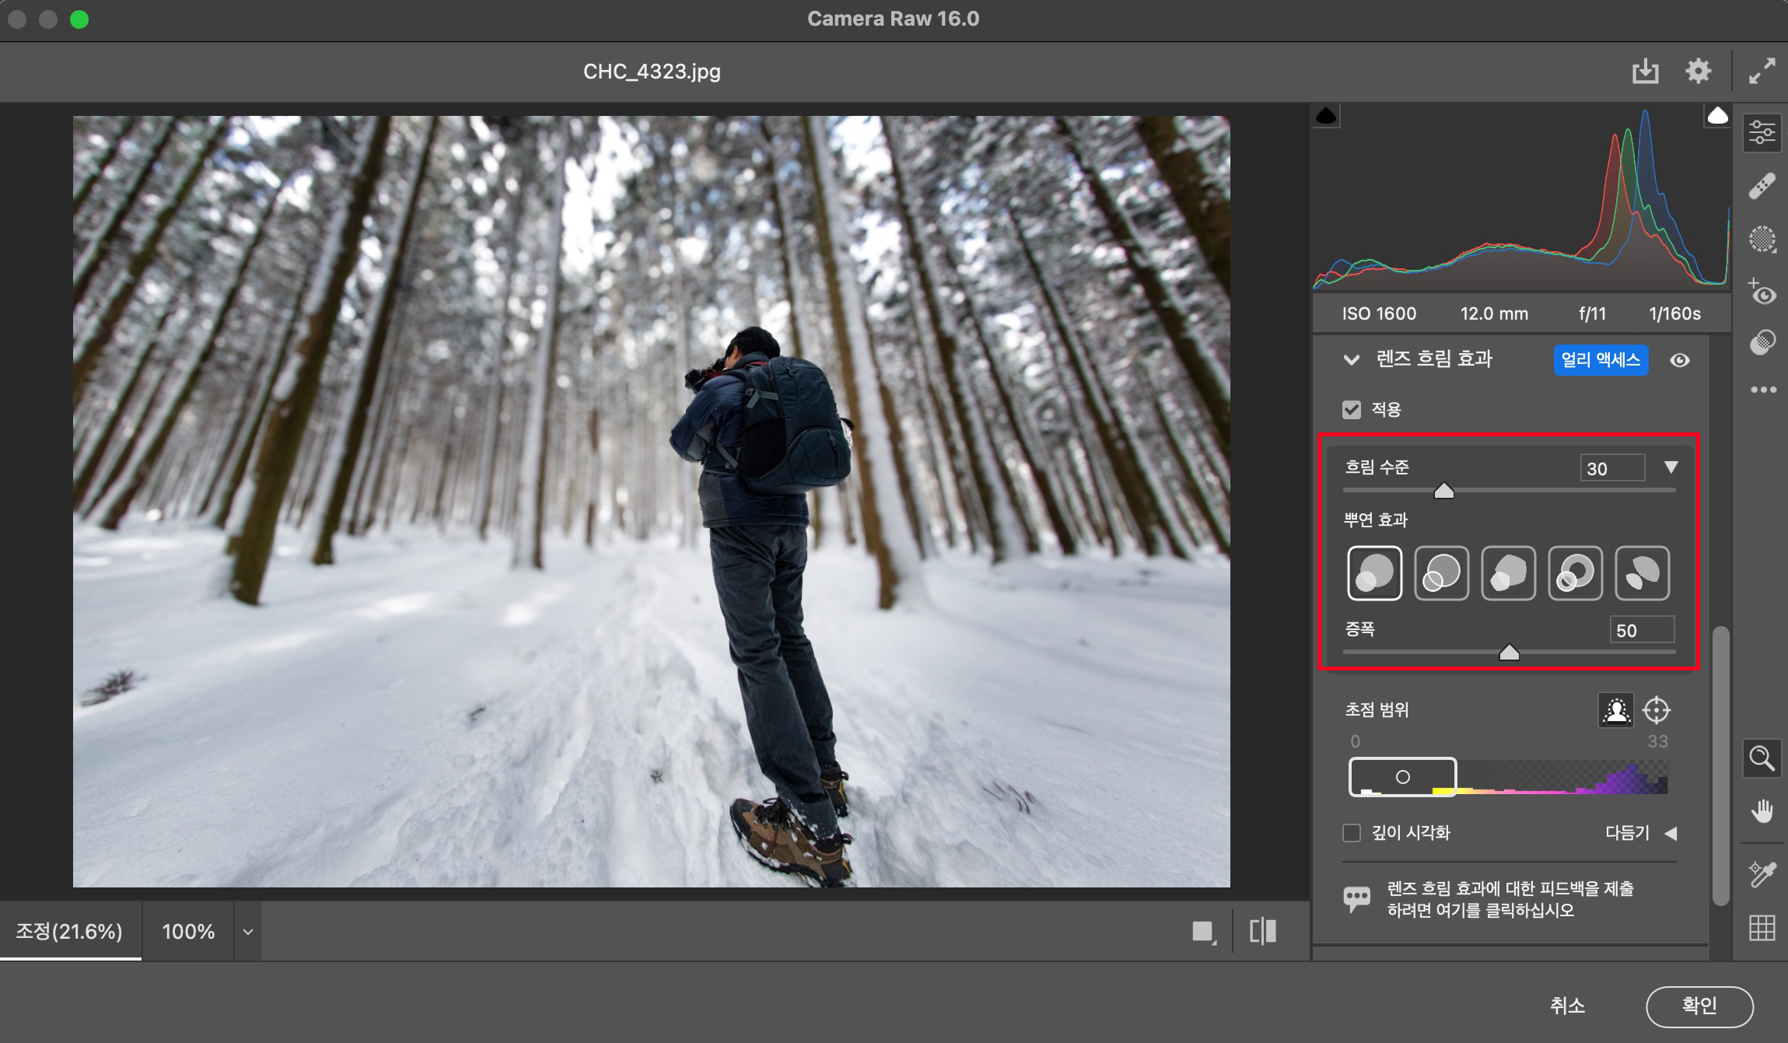Select the Zoom magnifier tool
The image size is (1788, 1043).
[x=1762, y=758]
